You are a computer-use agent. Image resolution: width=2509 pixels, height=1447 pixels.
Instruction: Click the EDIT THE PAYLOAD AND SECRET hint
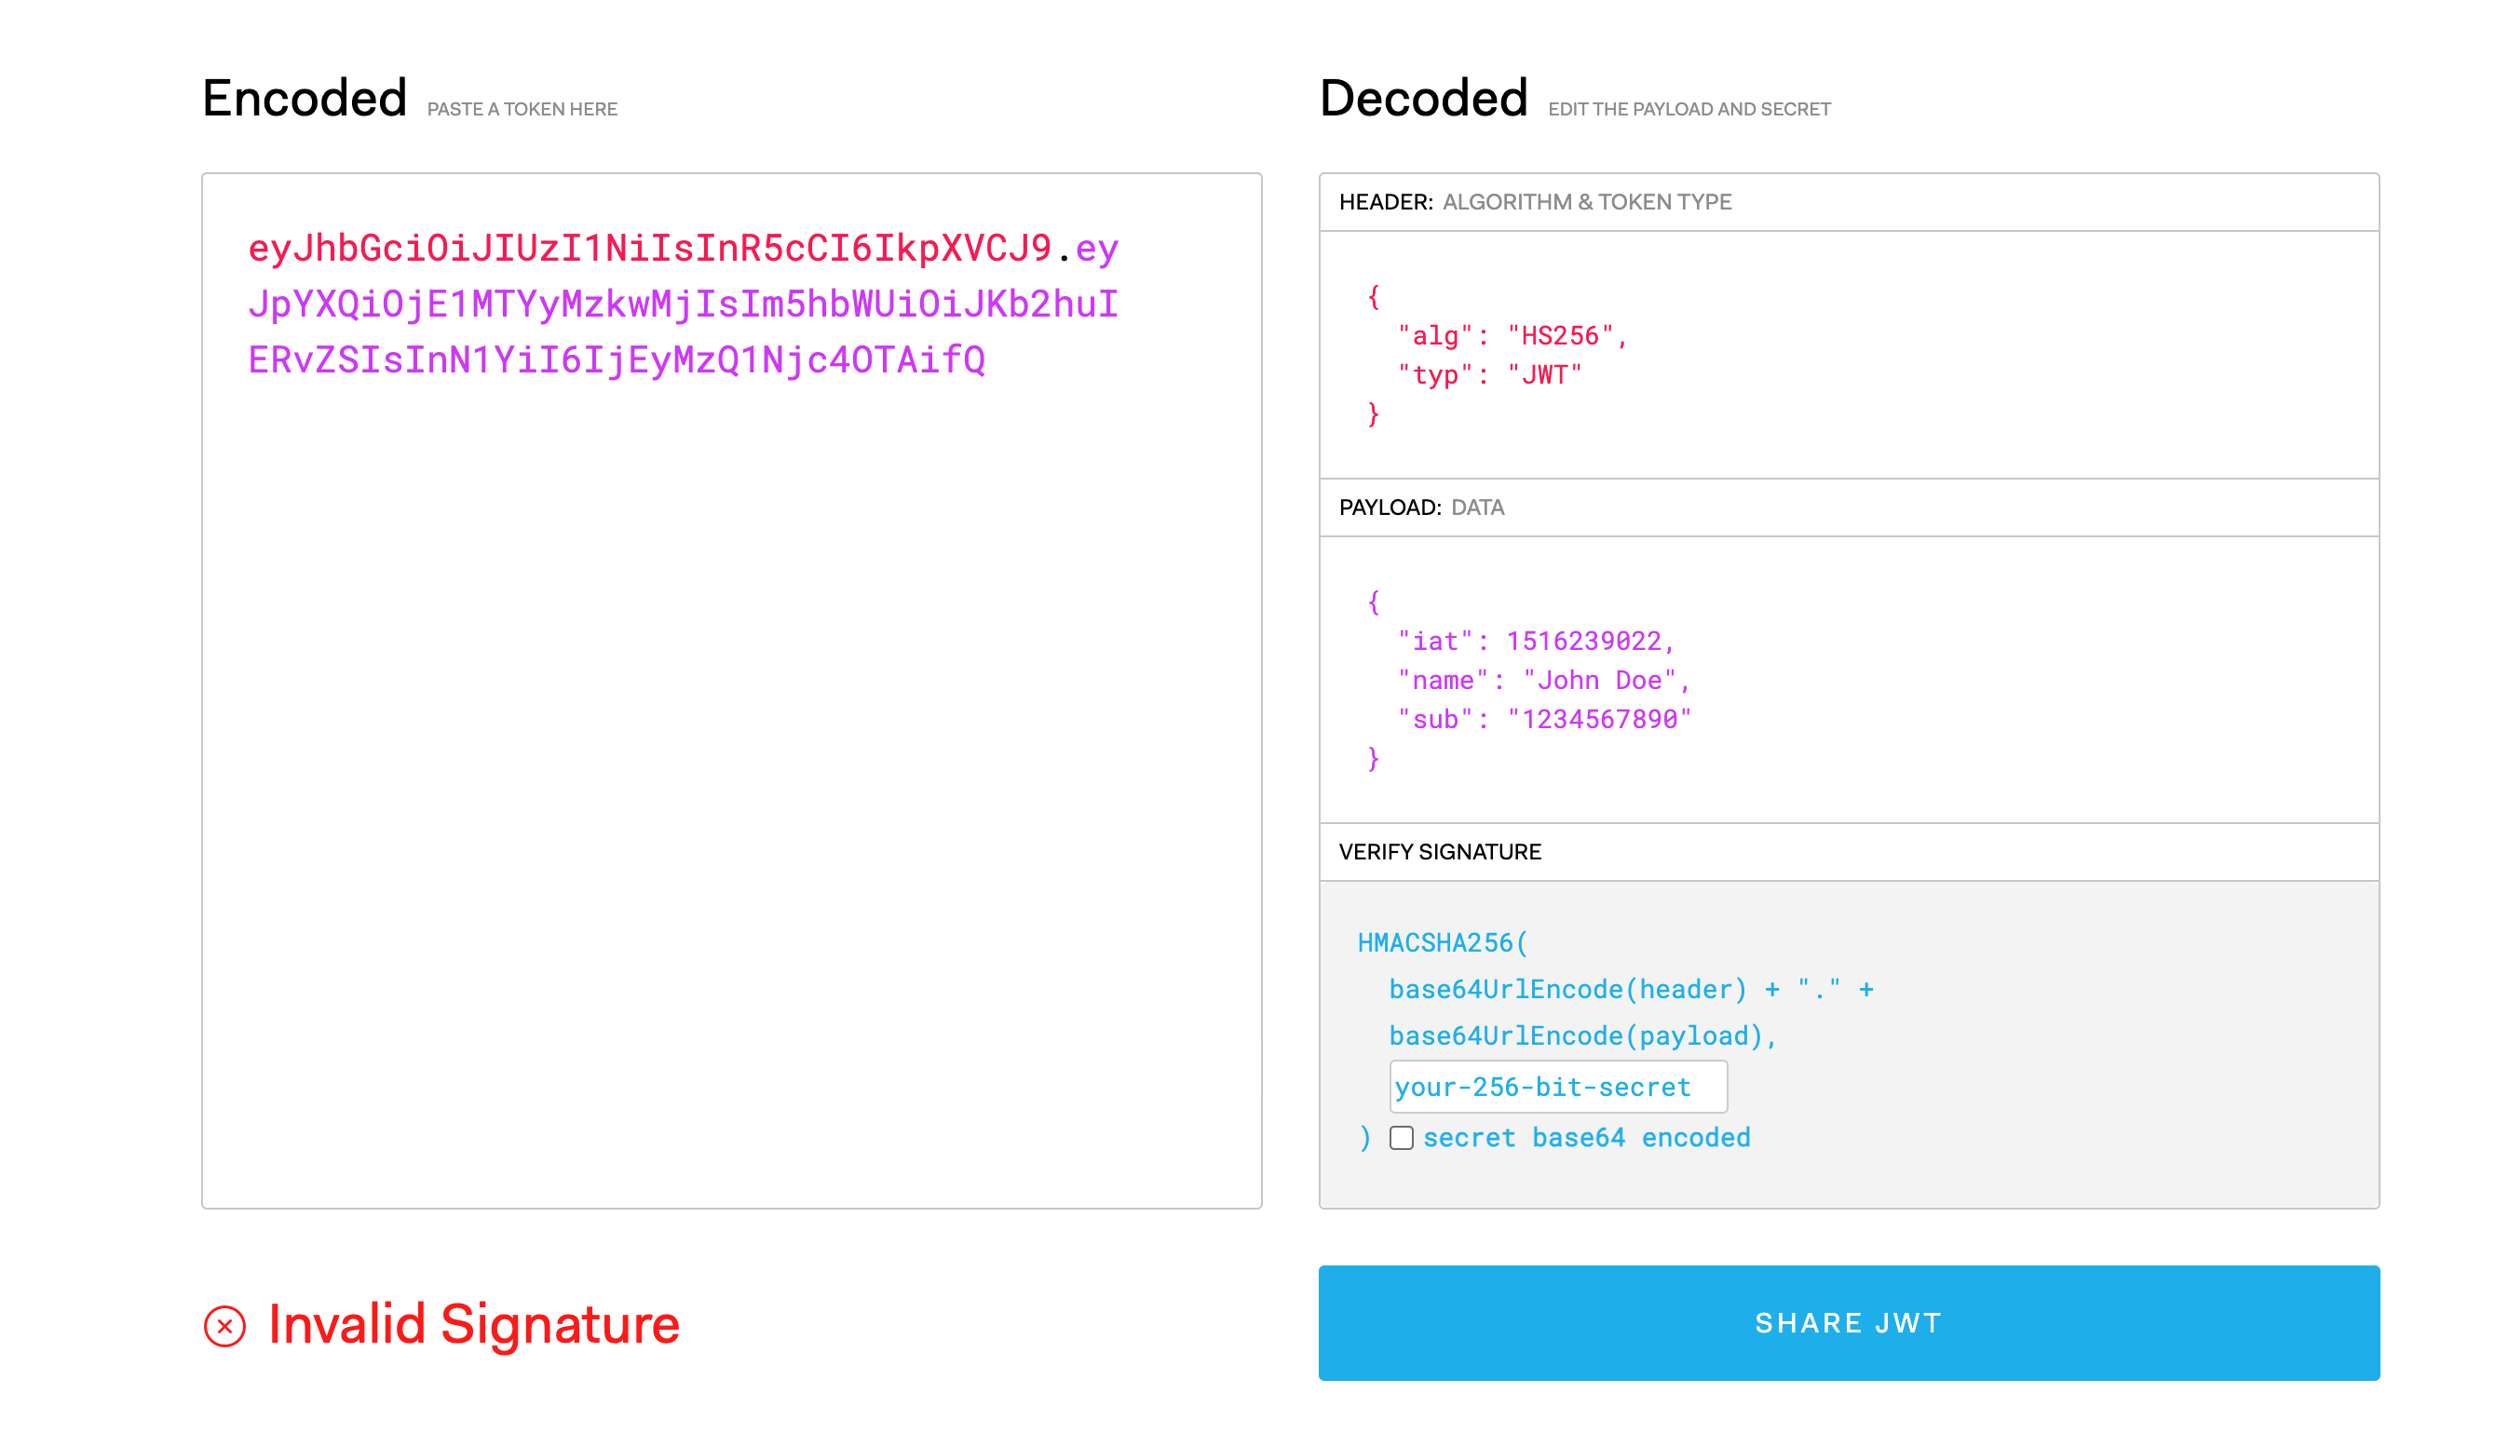click(1688, 109)
